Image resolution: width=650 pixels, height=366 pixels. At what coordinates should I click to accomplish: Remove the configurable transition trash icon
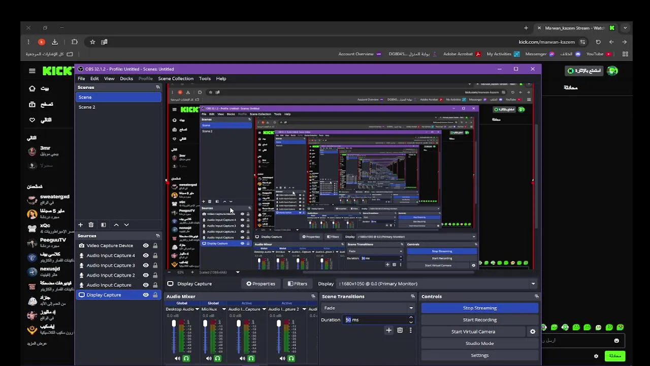pos(400,330)
